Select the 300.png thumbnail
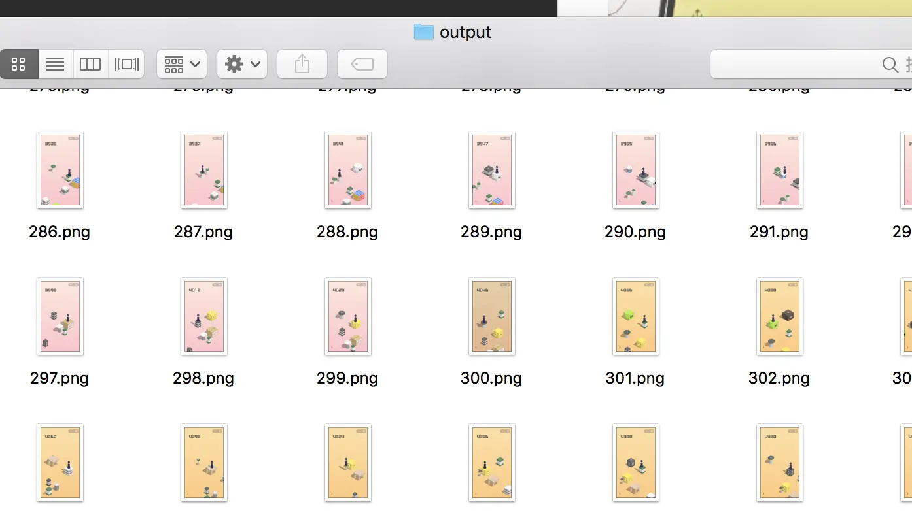The image size is (912, 511). pos(492,316)
